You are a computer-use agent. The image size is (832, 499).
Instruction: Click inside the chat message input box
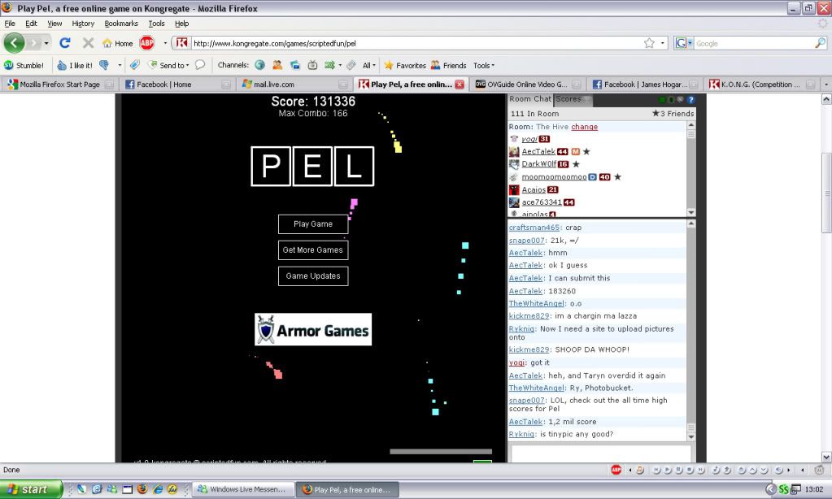[601, 454]
